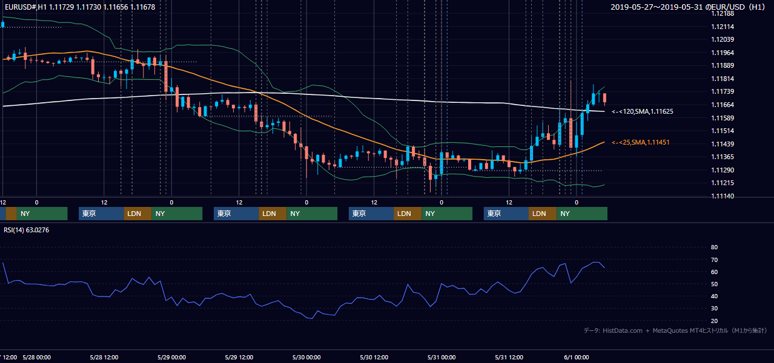This screenshot has width=774, height=363.
Task: Click the 5/28 12:00 time label
Action: click(x=104, y=357)
